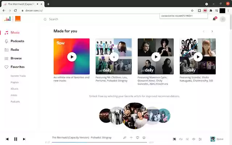Open audio settings equalizer icon
Image resolution: width=232 pixels, height=145 pixels.
pos(200,139)
